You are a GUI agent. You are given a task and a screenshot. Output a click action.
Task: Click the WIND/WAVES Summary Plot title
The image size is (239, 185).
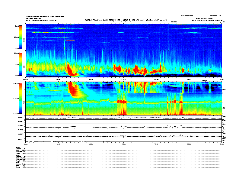click(x=126, y=20)
